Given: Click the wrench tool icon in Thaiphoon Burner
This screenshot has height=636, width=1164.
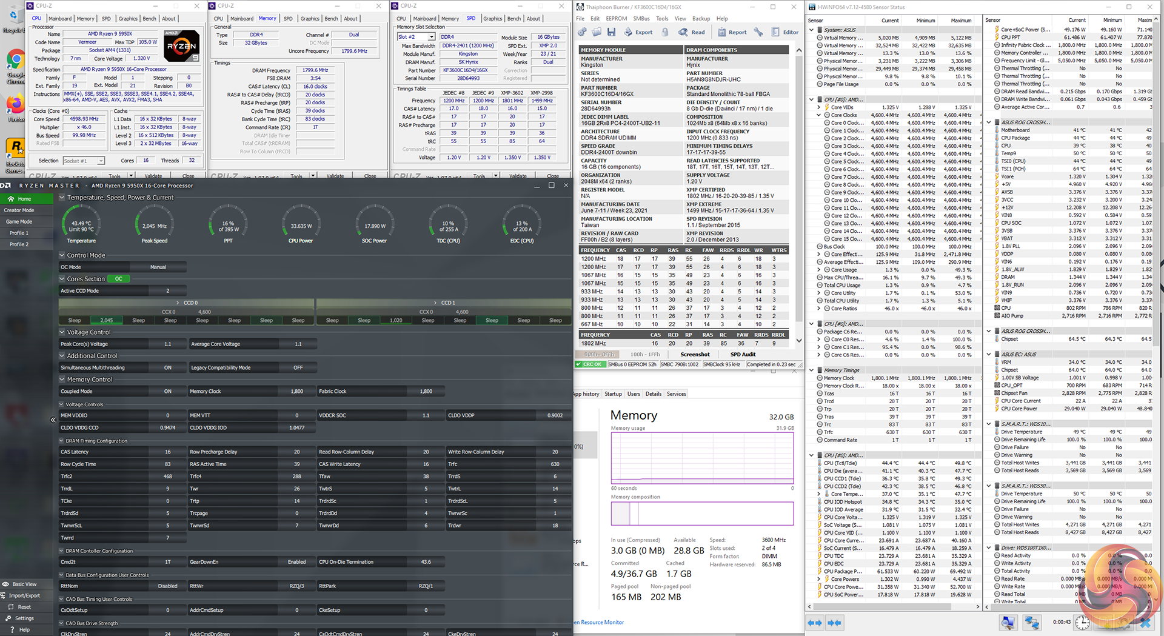Looking at the screenshot, I should pyautogui.click(x=758, y=32).
